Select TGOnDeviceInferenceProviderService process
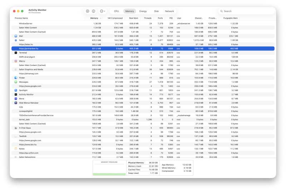Image resolution: width=286 pixels, height=191 pixels. 143,115
